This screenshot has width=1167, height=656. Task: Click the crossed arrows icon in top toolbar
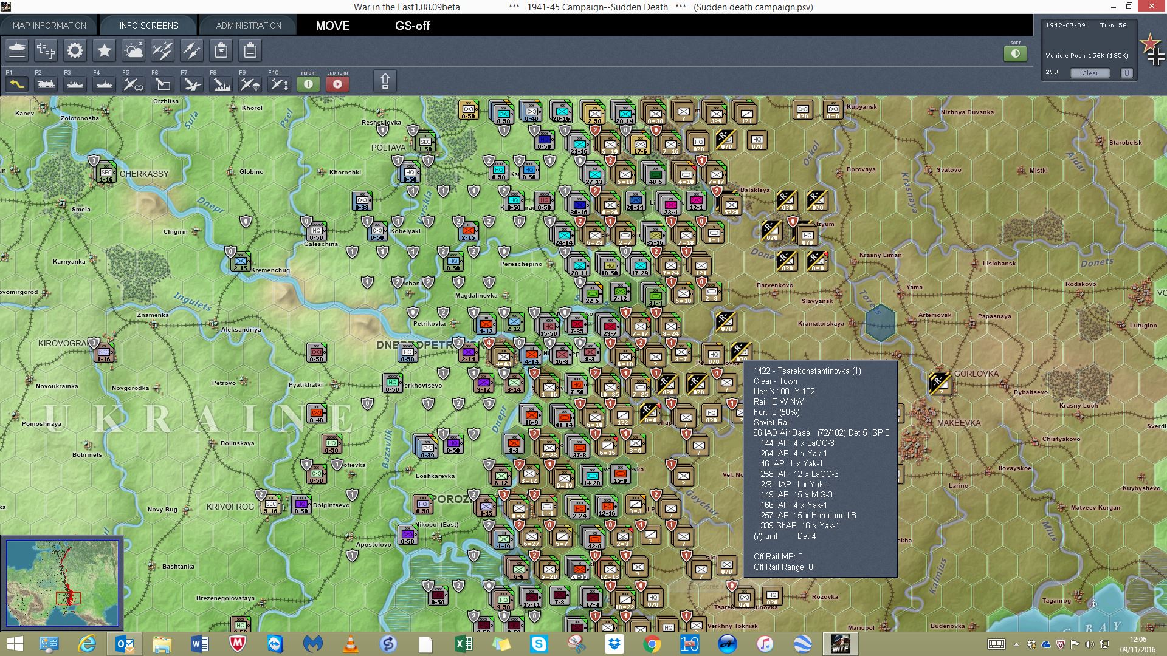point(192,50)
